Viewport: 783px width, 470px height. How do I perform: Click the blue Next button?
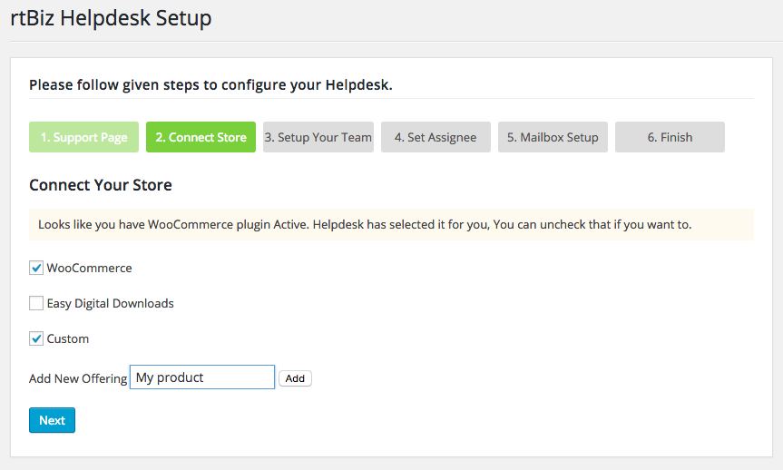click(52, 420)
